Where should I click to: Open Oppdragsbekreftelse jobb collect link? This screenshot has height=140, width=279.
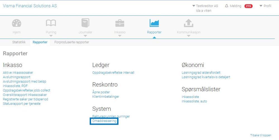[x=27, y=90]
